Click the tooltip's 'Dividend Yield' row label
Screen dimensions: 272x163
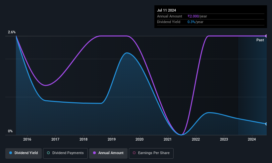169,22
